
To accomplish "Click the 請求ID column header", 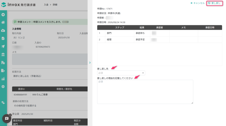I will point(21,89).
